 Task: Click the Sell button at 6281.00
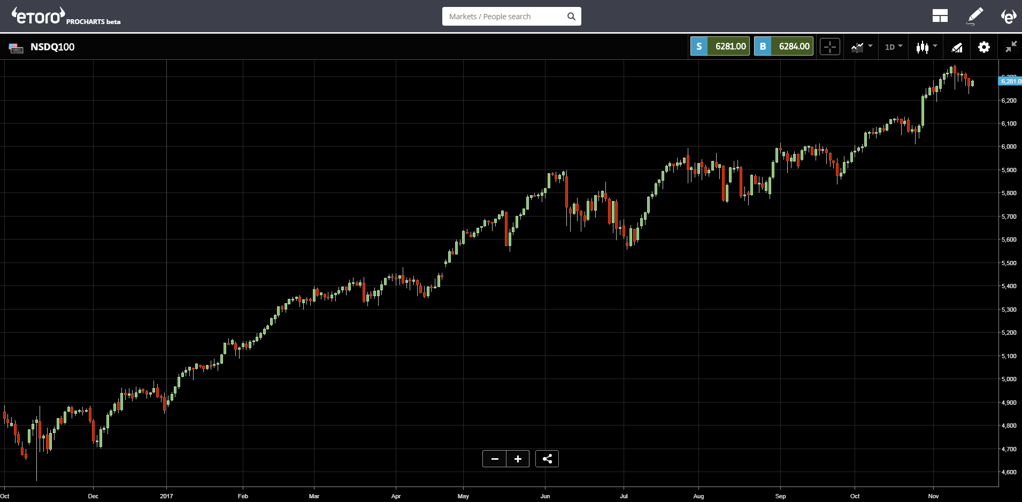click(720, 47)
